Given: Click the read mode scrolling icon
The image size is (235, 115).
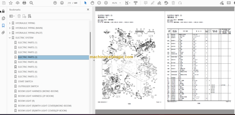Looking at the screenshot, I should [x=136, y=3].
